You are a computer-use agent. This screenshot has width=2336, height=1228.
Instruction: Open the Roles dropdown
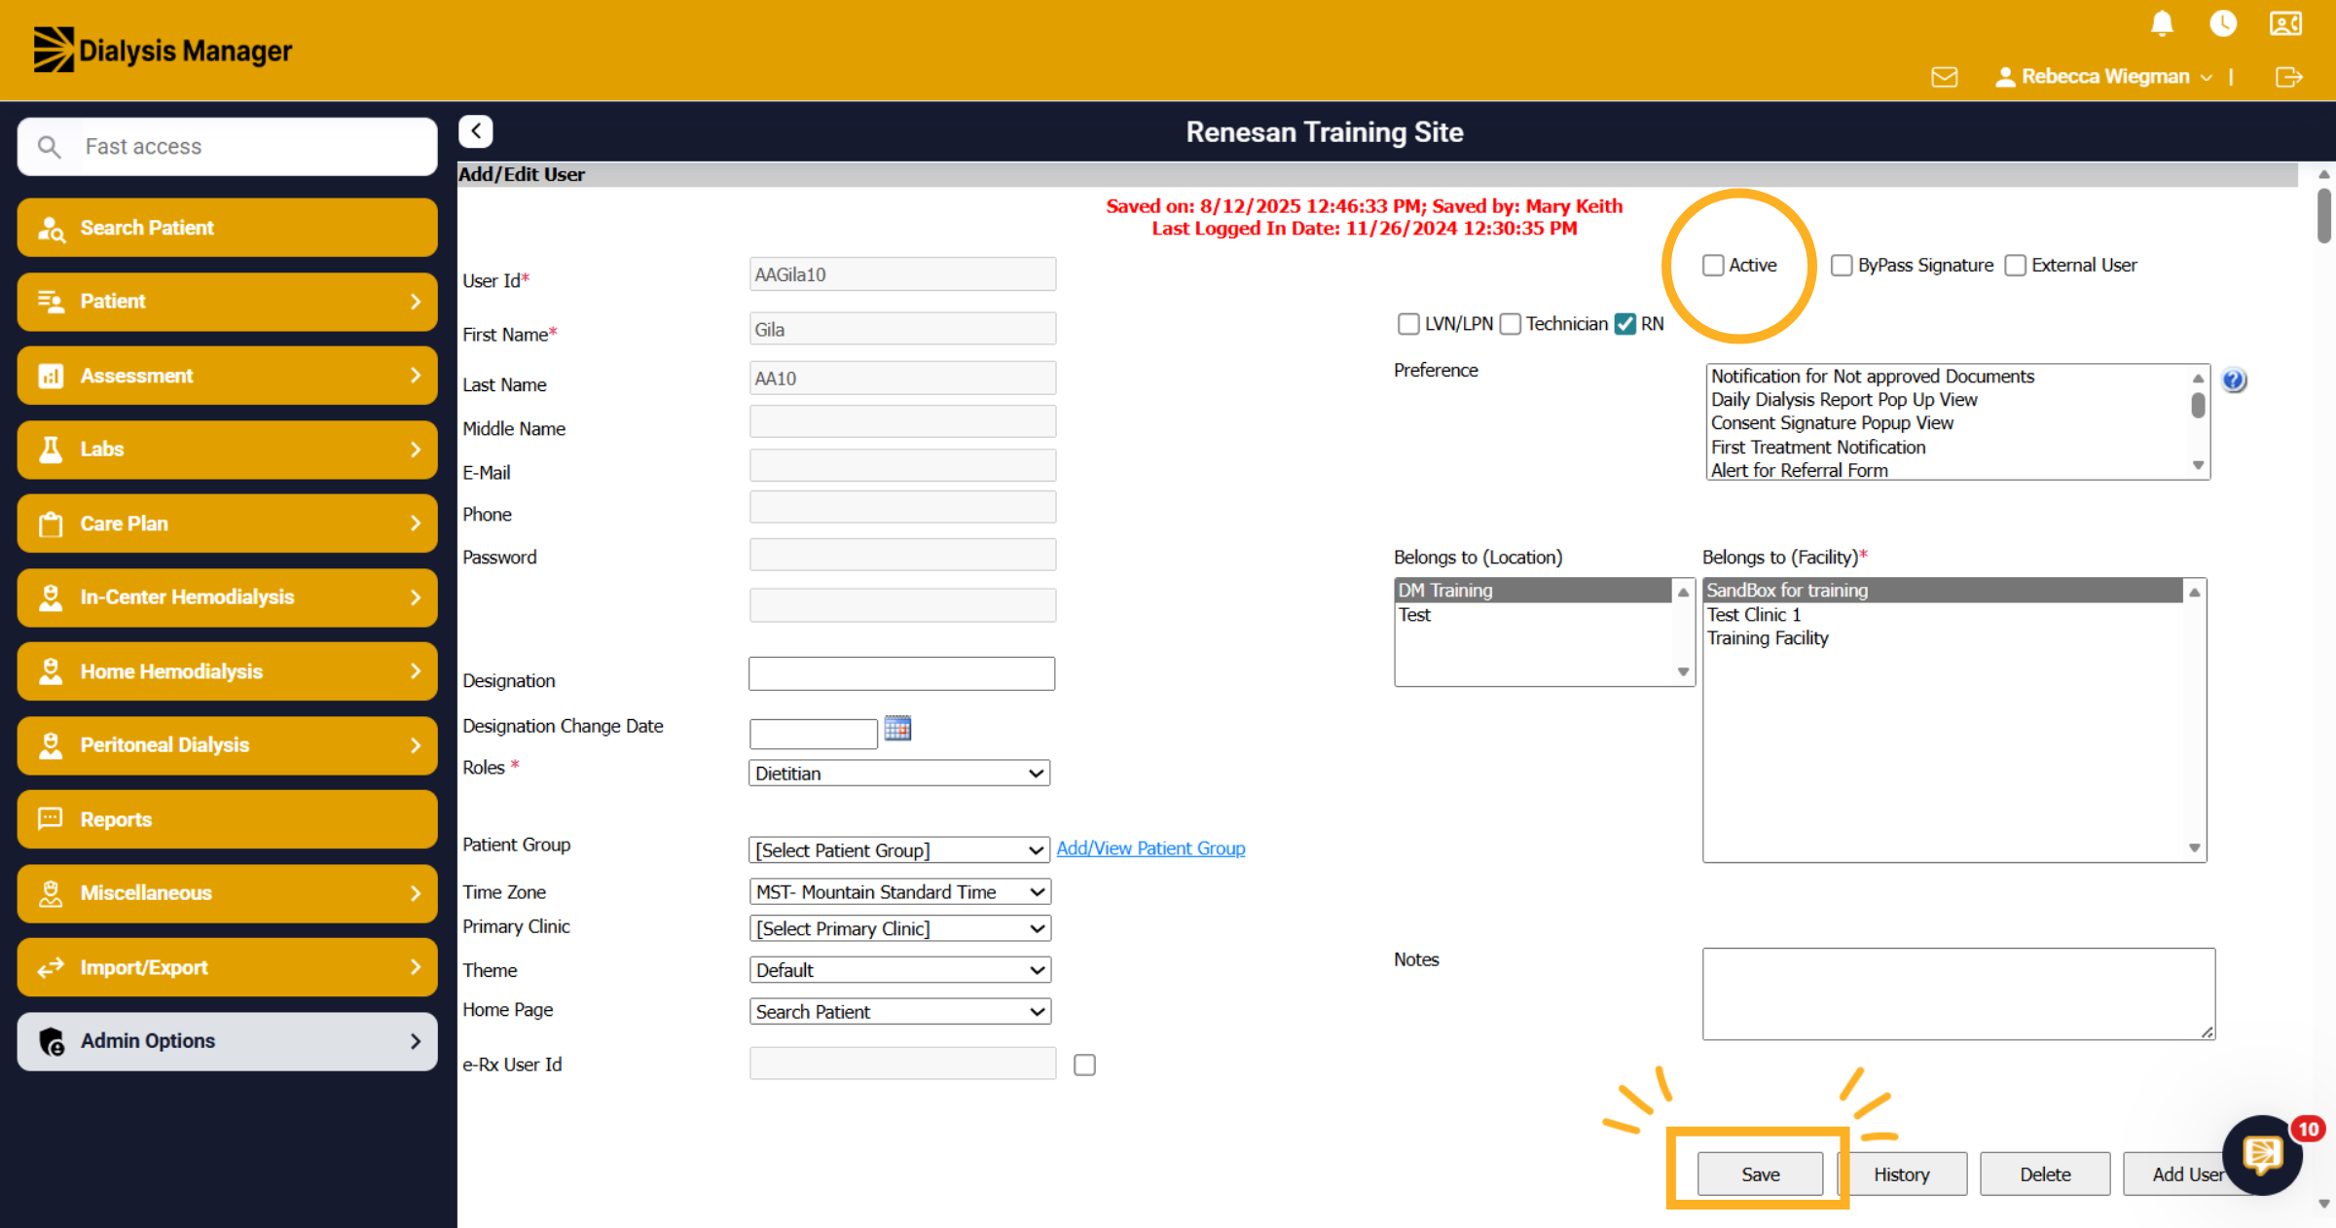899,774
